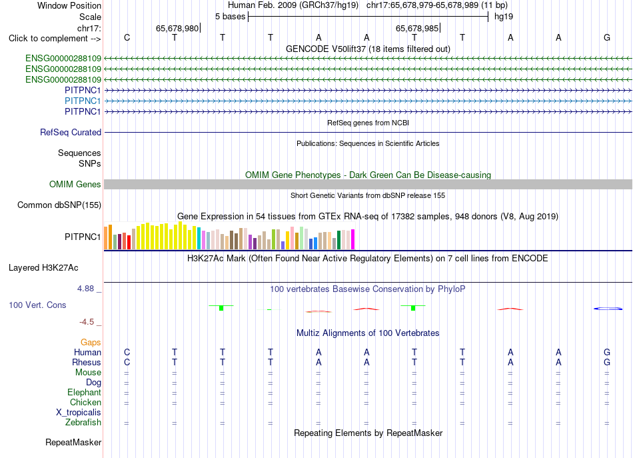Viewport: 633px width, 458px height.
Task: Click the red bar in the GTEx chart
Action: pos(129,242)
